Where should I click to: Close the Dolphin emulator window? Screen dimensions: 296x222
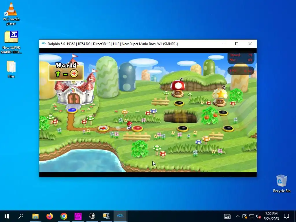(x=250, y=44)
